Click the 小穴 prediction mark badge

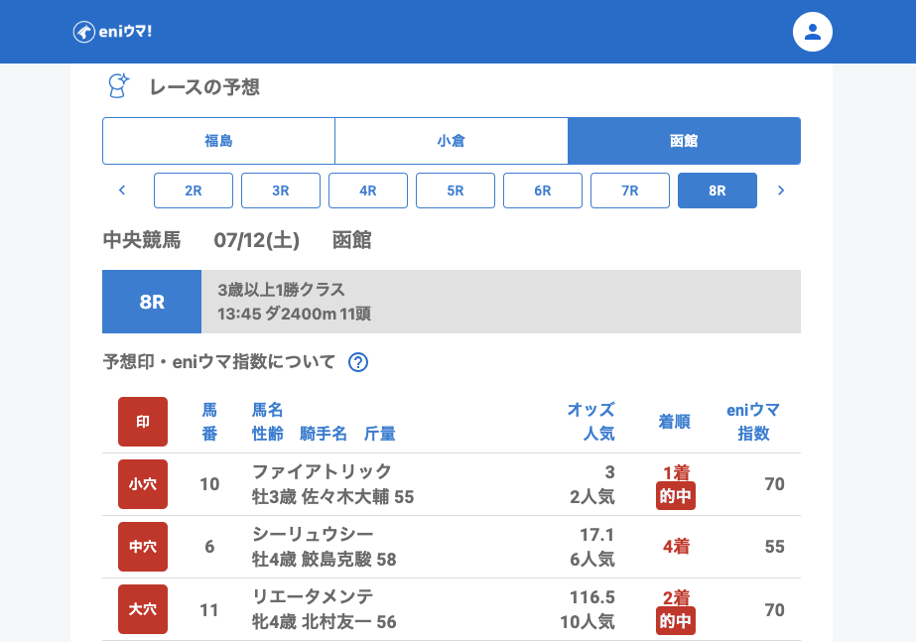143,484
